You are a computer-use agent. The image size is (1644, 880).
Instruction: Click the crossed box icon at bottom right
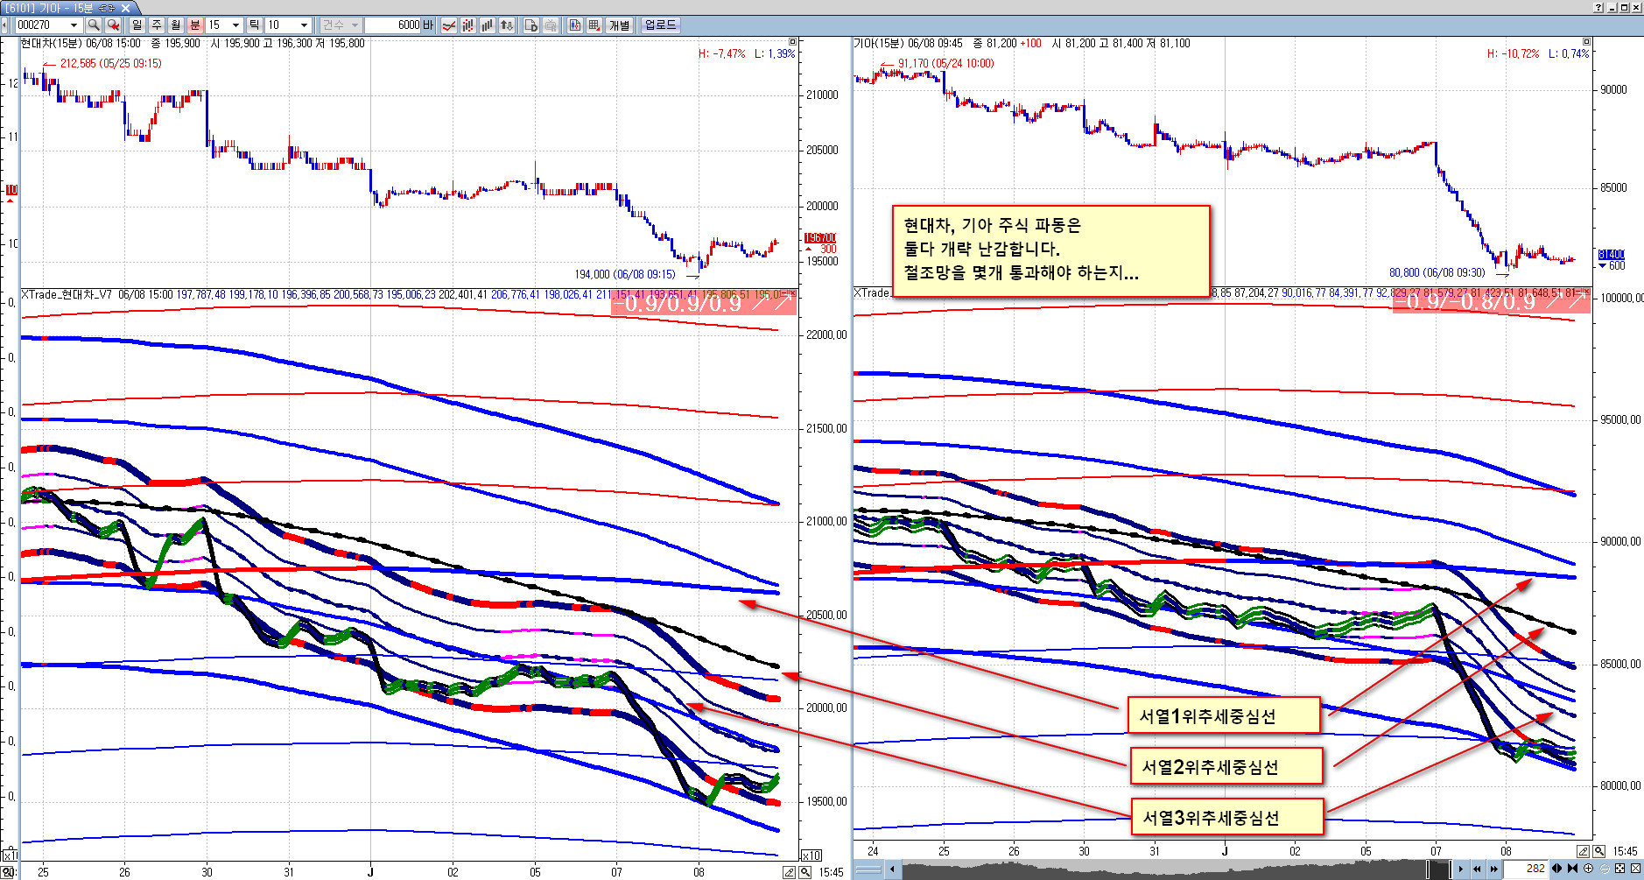point(1635,869)
